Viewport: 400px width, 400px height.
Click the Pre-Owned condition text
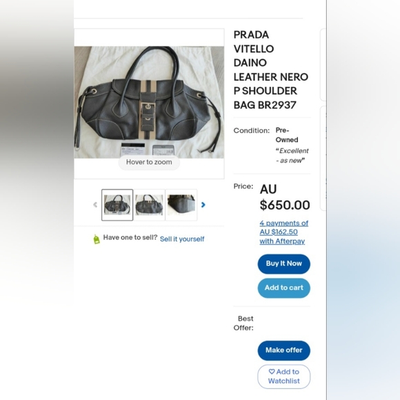(287, 135)
